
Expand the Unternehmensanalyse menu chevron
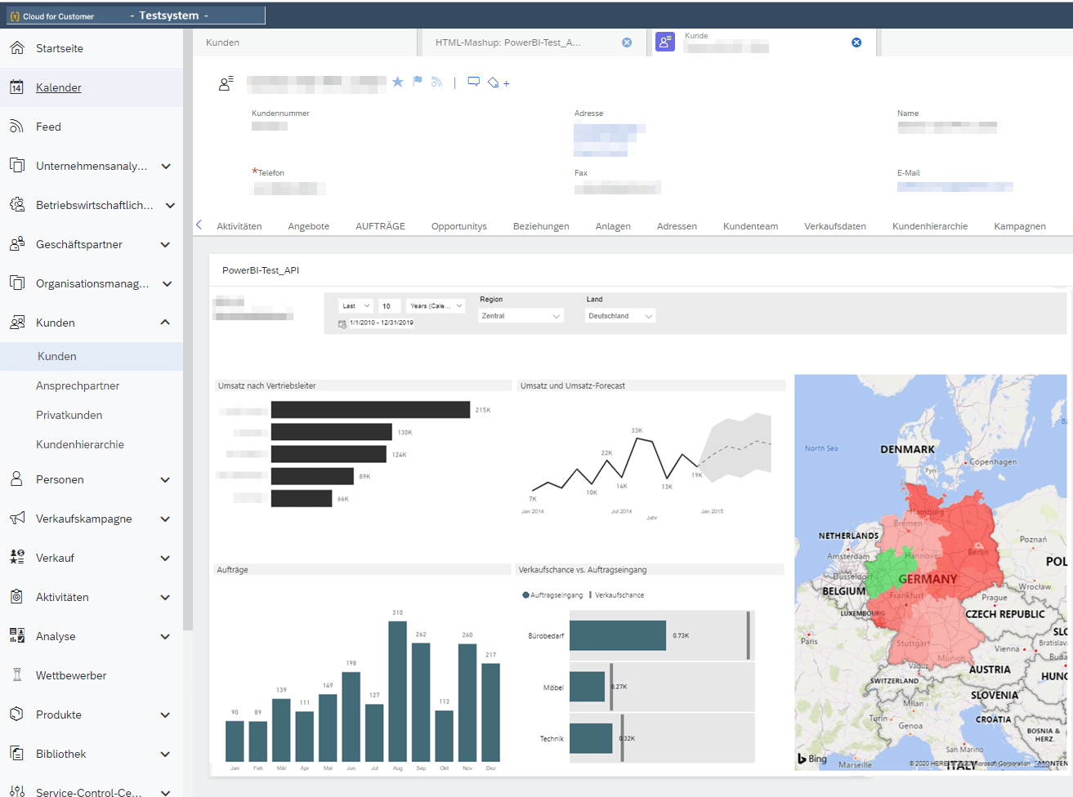[166, 166]
